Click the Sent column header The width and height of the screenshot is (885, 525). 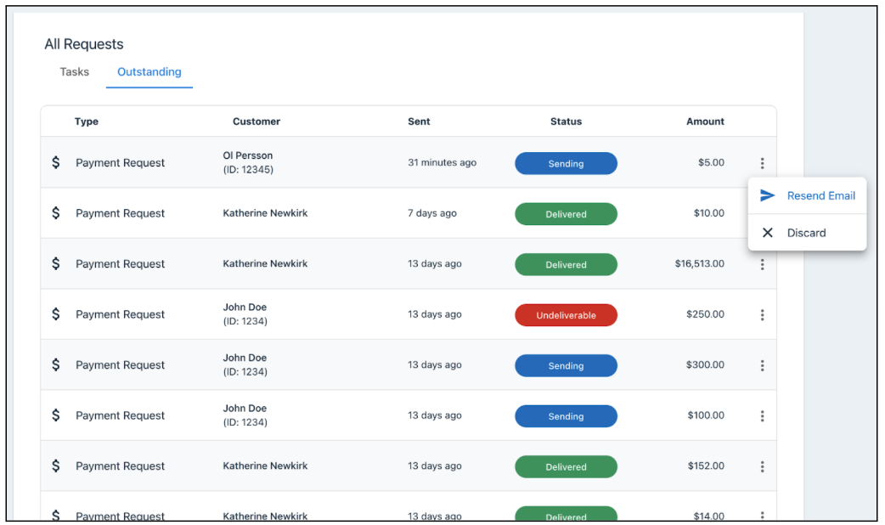pos(419,121)
